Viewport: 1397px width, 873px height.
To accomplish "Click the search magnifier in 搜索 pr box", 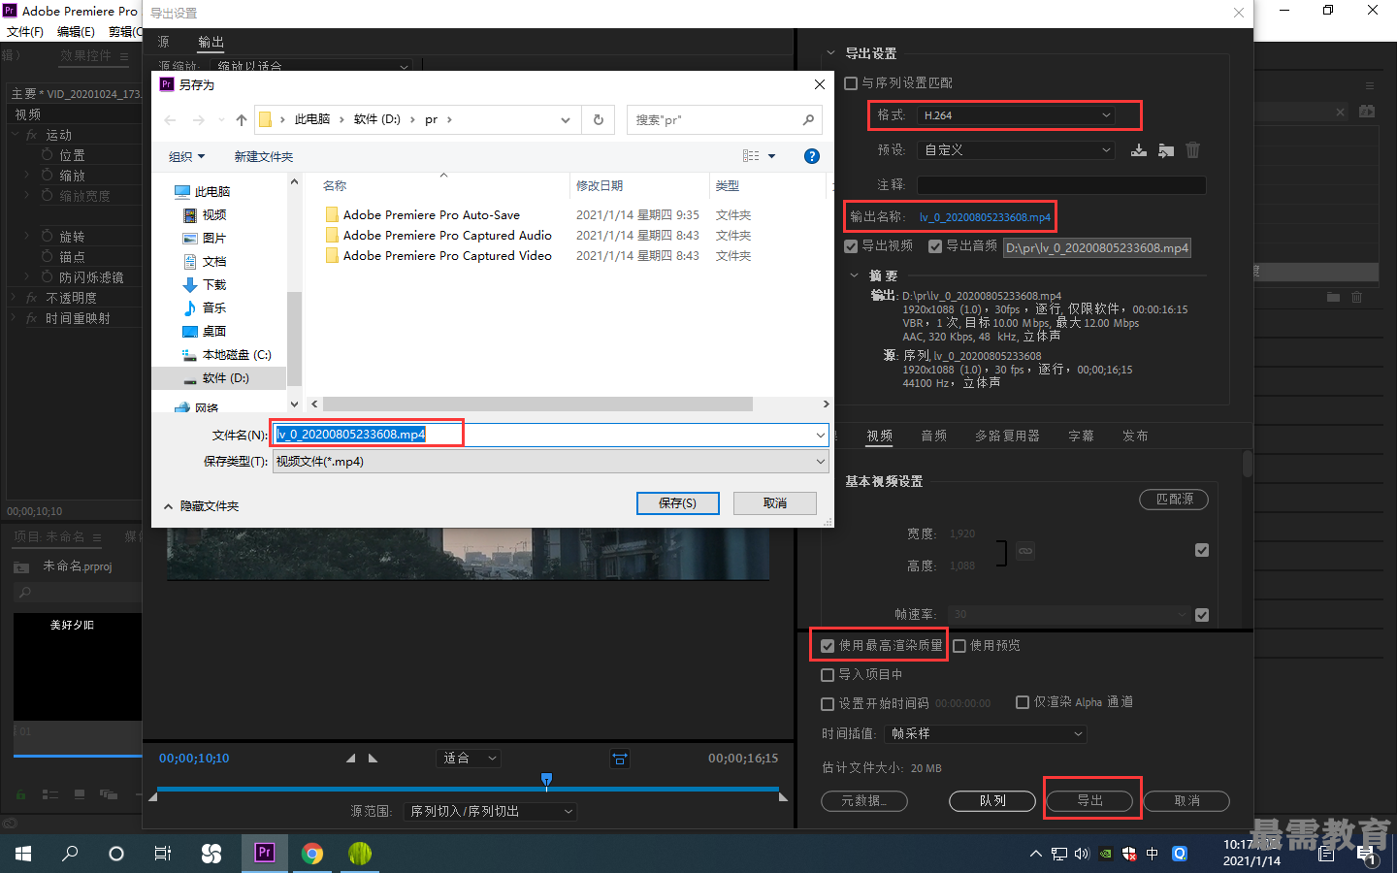I will pos(808,120).
